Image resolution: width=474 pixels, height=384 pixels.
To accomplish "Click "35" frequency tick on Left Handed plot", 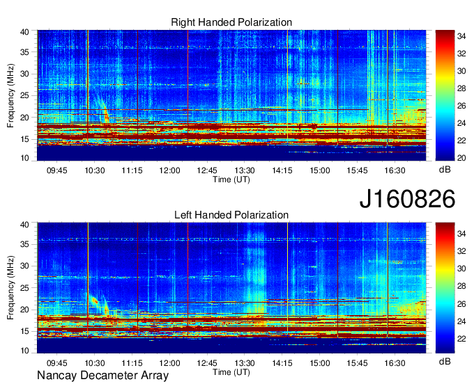I will (x=24, y=244).
